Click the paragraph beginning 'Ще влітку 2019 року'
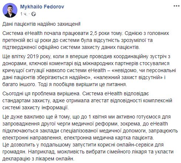This screenshot has height=163, width=181. (89, 70)
